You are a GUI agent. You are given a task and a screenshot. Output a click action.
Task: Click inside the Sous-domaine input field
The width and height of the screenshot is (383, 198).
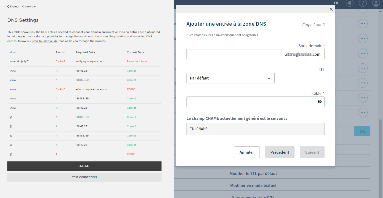point(234,54)
